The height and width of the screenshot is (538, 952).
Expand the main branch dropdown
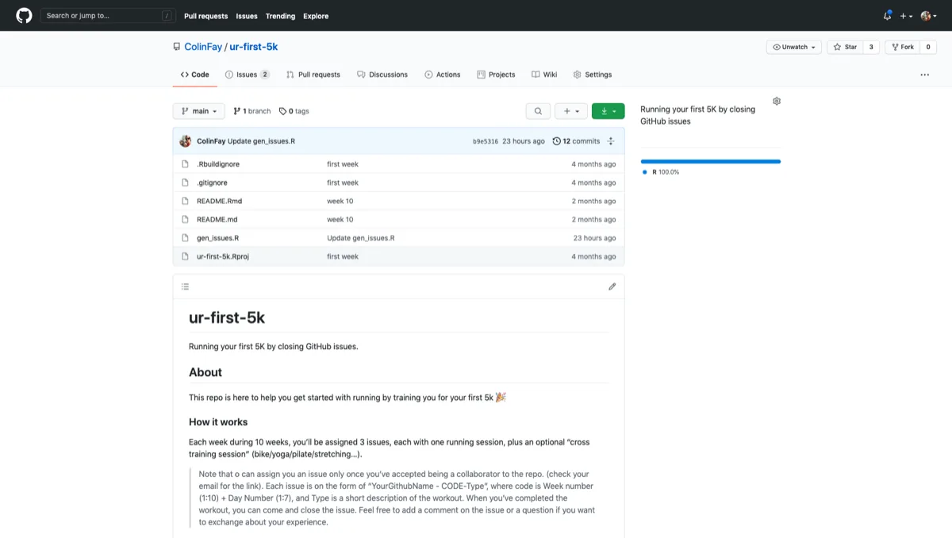pyautogui.click(x=198, y=111)
